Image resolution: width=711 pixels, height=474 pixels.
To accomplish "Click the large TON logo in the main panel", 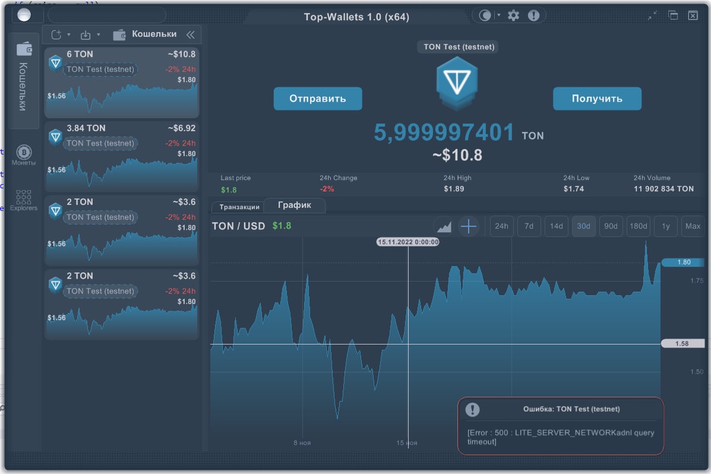I will coord(457,84).
